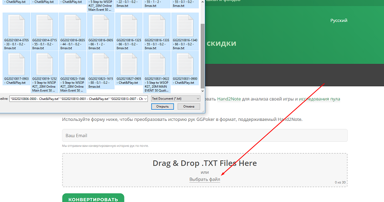The width and height of the screenshot is (384, 202).
Task: Open the Hand2Note link in the page text
Action: tap(229, 99)
